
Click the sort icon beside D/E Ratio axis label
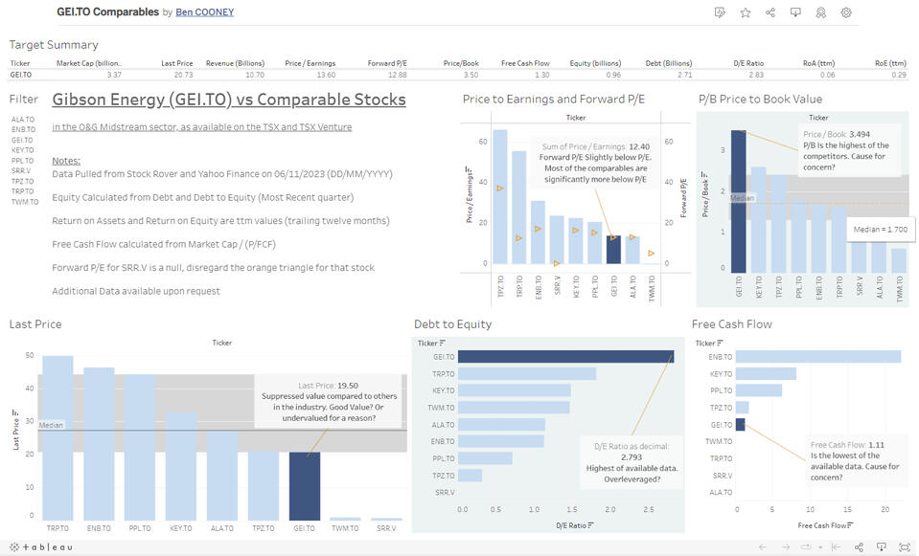pos(590,525)
